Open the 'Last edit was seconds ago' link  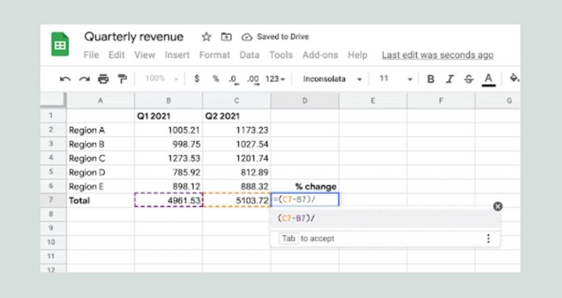(437, 55)
